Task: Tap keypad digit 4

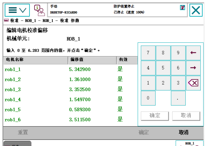Action: tap(148, 68)
